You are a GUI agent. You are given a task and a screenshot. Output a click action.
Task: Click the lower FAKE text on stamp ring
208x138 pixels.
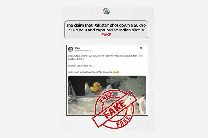point(123,121)
